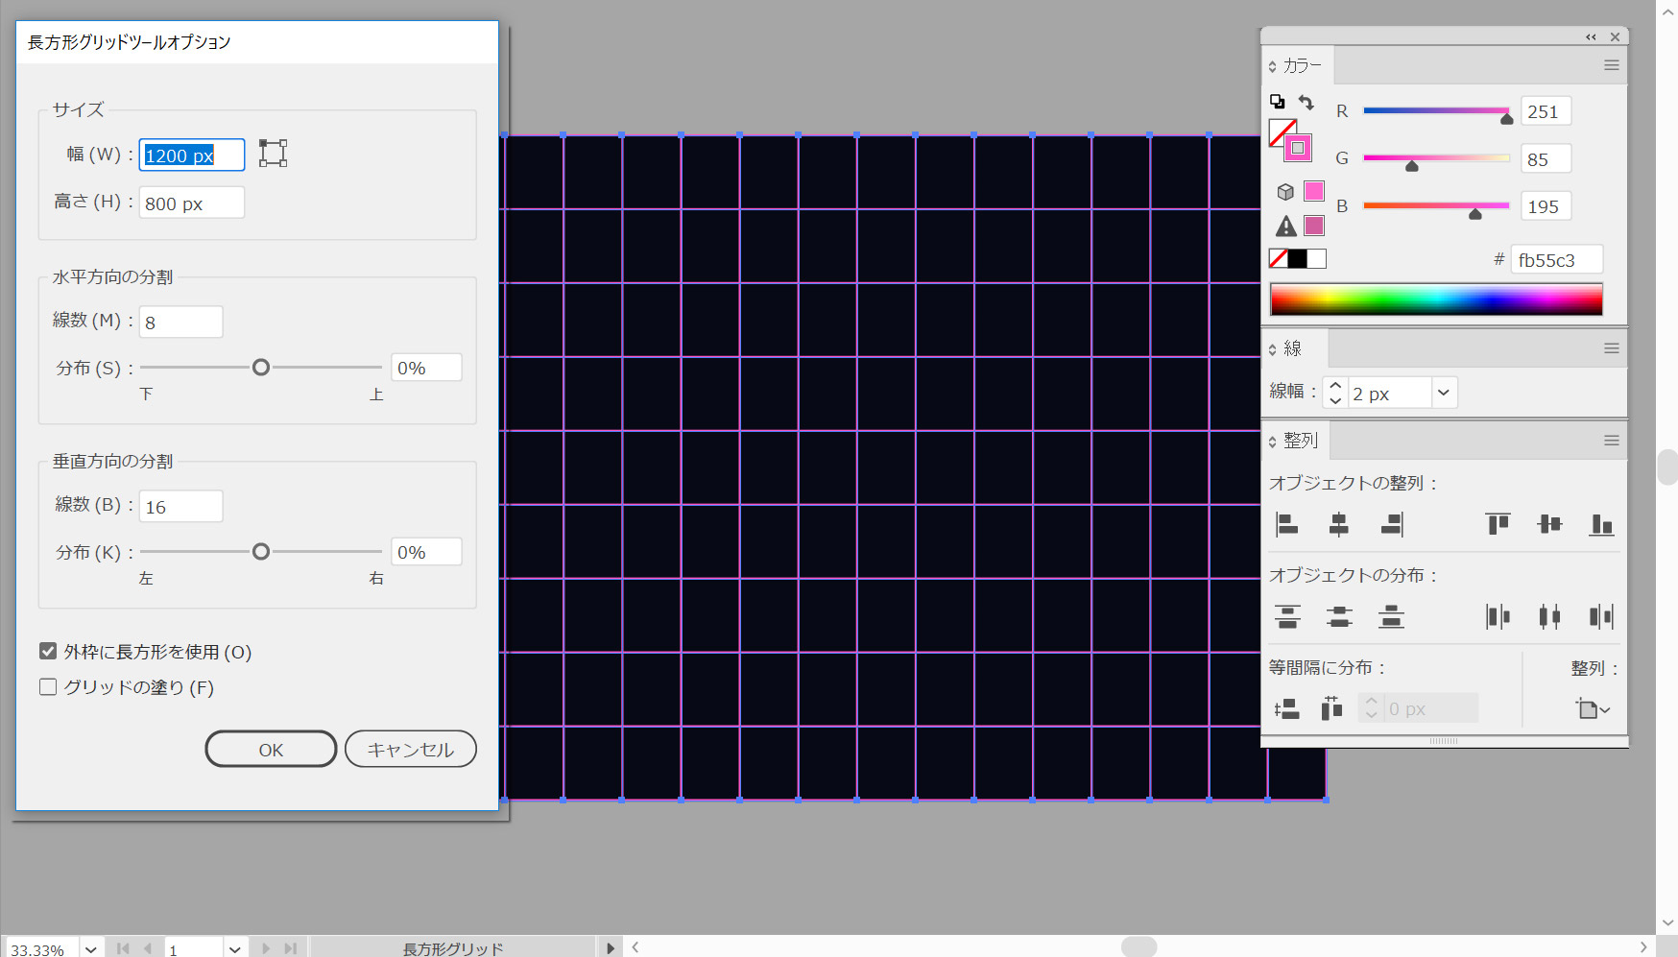Viewport: 1678px width, 957px height.
Task: Click the swap fill and stroke arrow
Action: [1306, 102]
